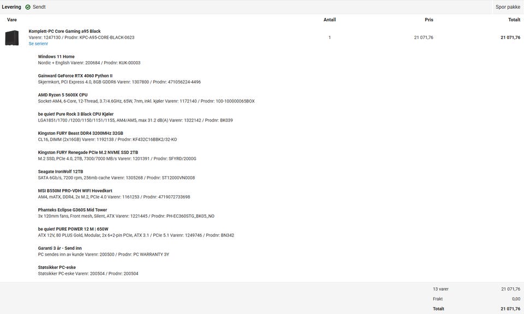Click the green Sendt checkmark icon
This screenshot has height=314, width=524.
(28, 7)
